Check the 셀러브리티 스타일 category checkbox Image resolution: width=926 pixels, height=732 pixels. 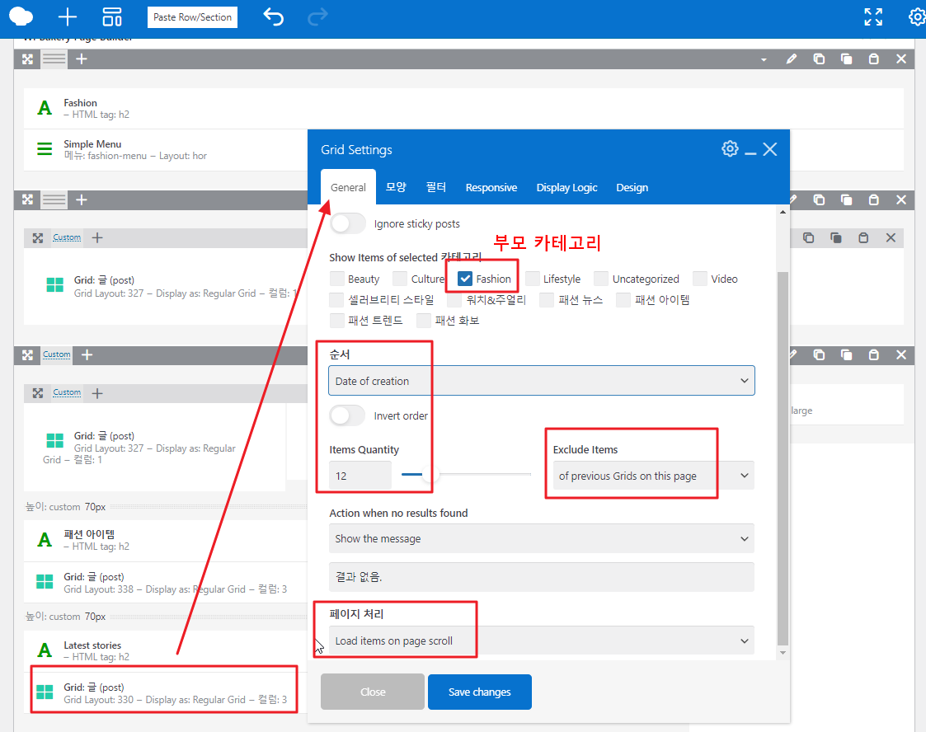[x=337, y=300]
